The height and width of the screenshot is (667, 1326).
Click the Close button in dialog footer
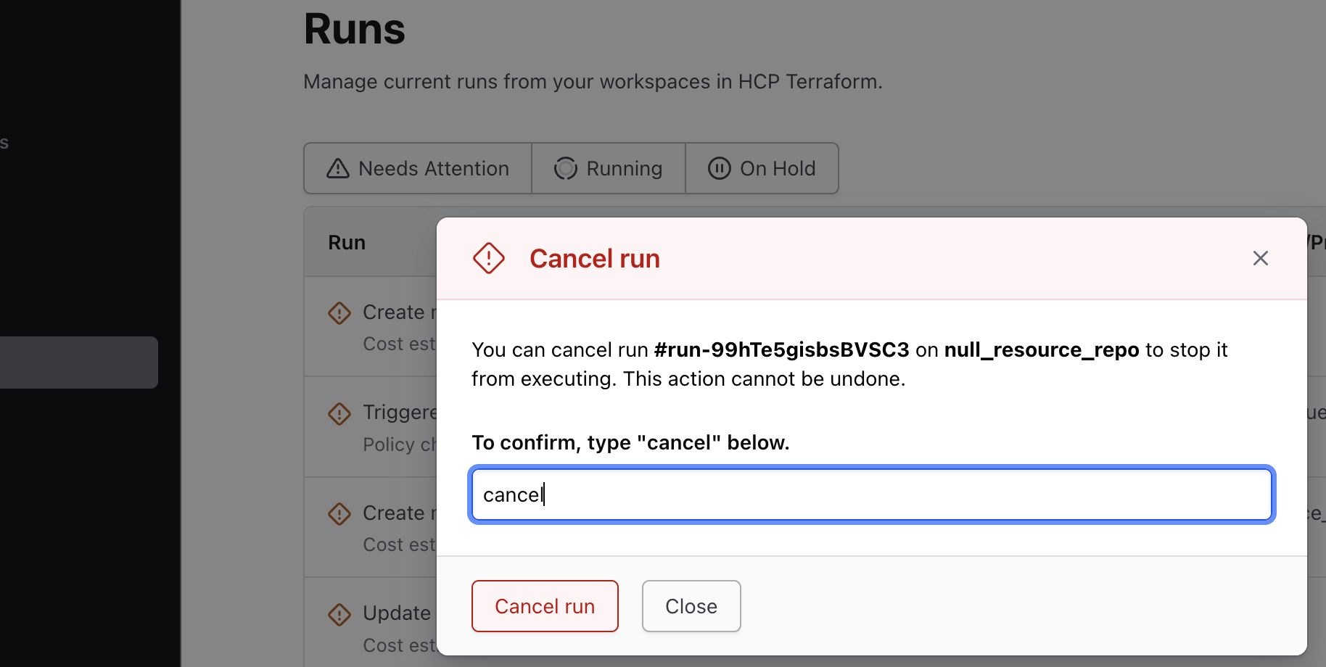point(691,606)
